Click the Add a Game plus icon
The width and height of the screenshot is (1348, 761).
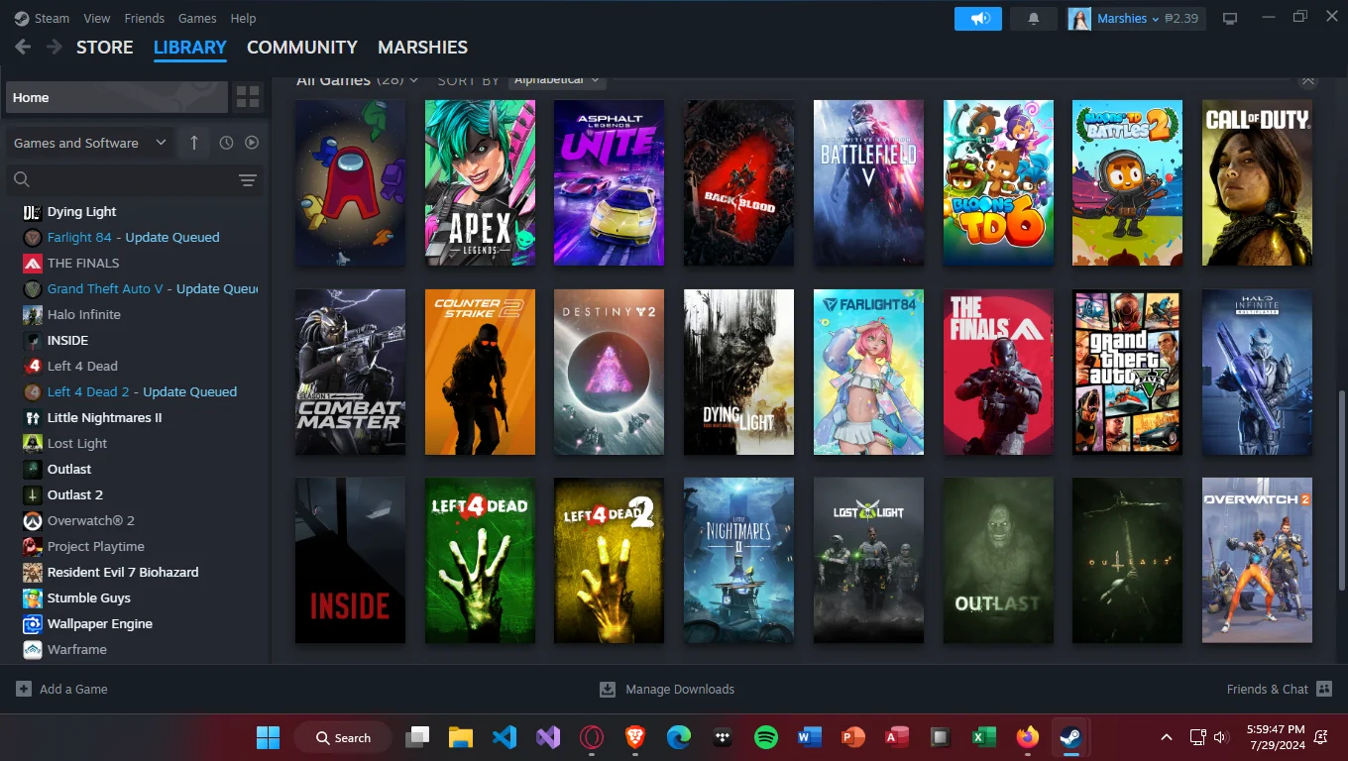coord(23,689)
